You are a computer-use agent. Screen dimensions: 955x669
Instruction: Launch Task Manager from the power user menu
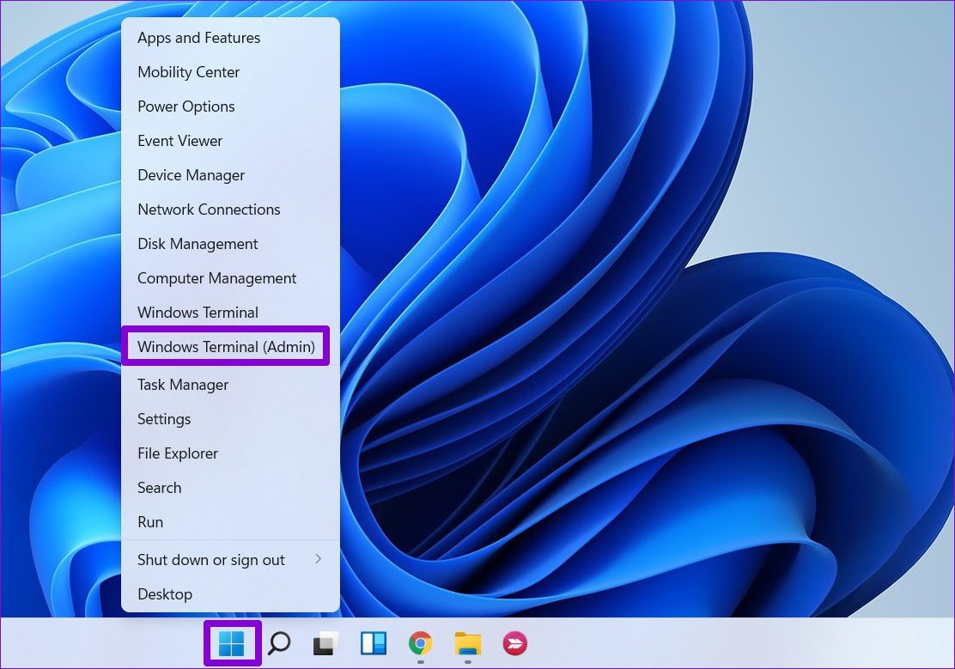click(x=182, y=384)
